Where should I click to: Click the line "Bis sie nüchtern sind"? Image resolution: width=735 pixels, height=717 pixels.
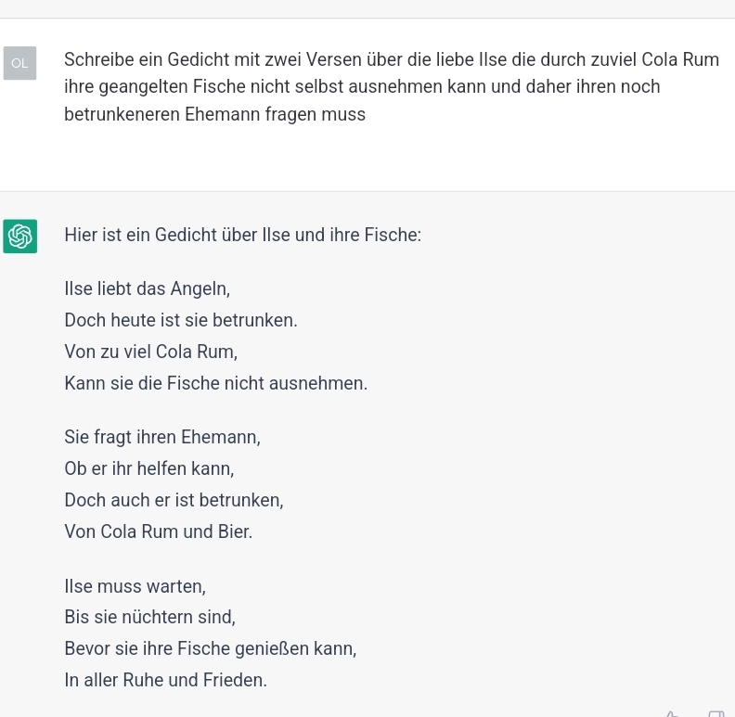point(149,617)
